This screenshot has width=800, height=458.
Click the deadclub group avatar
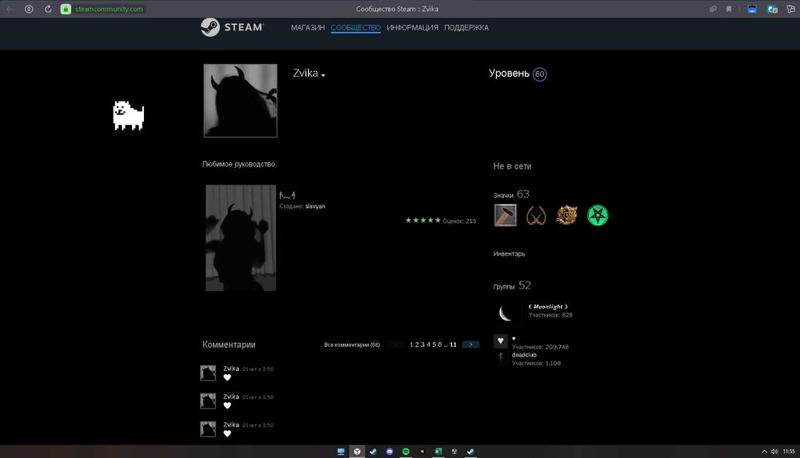(501, 357)
